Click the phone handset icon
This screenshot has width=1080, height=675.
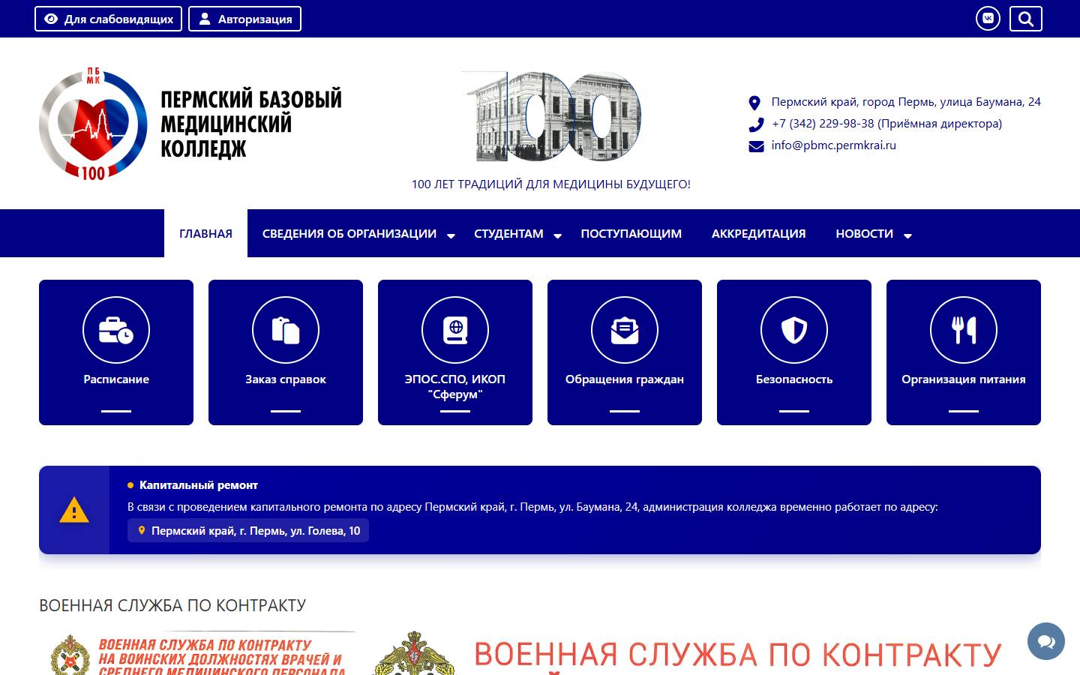coord(756,124)
